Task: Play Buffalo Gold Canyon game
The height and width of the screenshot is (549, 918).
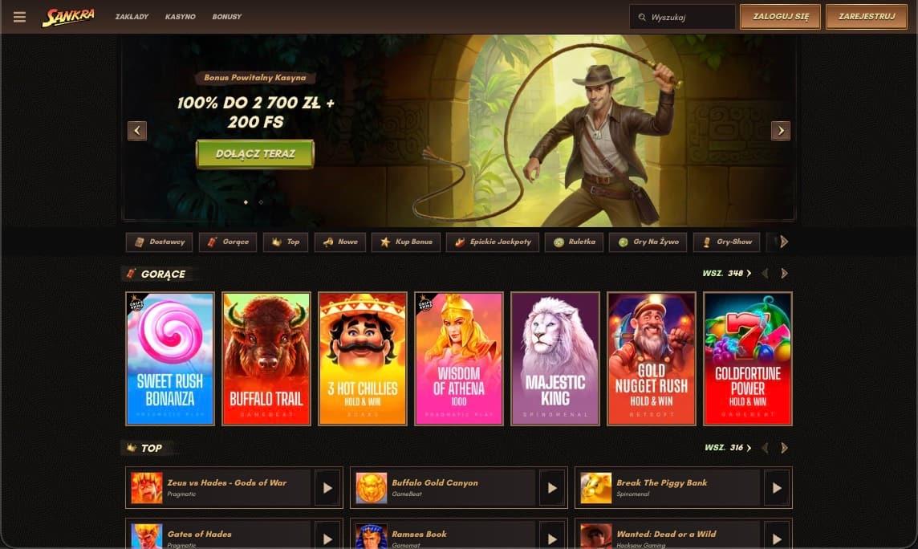Action: [552, 487]
